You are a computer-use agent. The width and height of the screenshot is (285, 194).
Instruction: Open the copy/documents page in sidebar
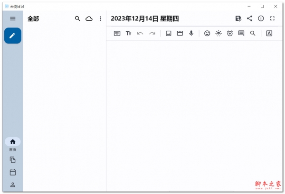point(12,160)
